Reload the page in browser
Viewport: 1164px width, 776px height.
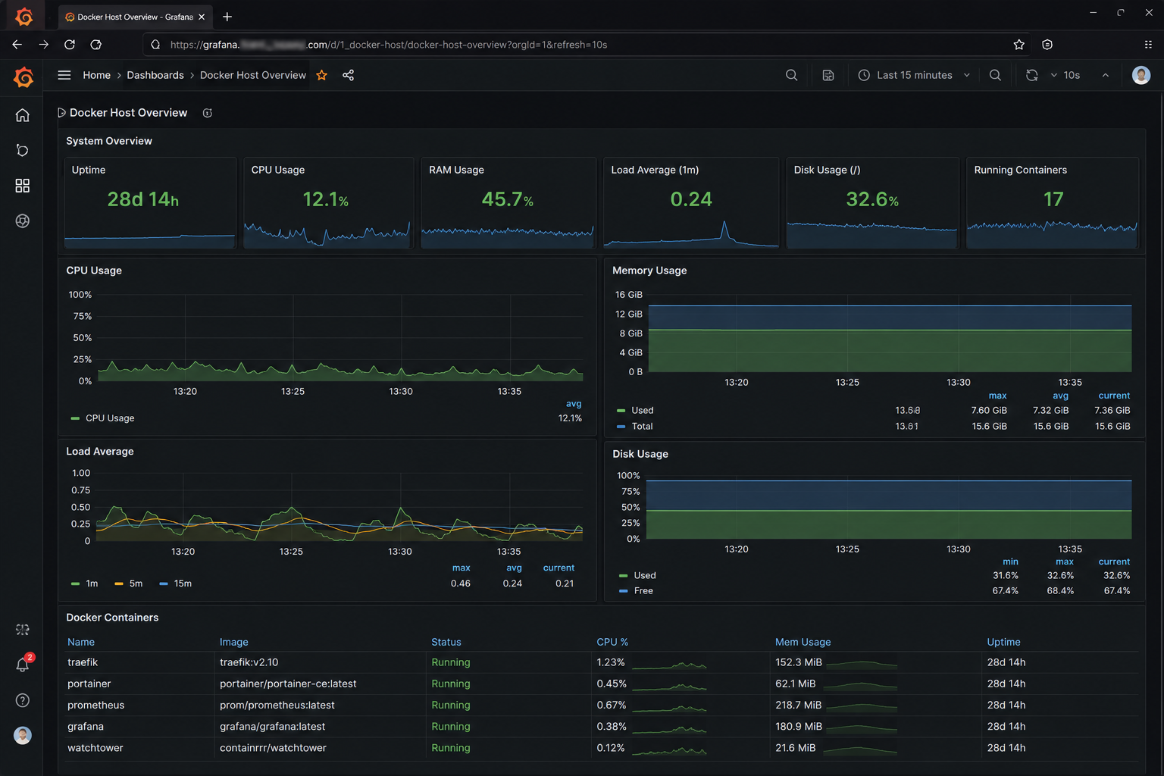point(70,45)
